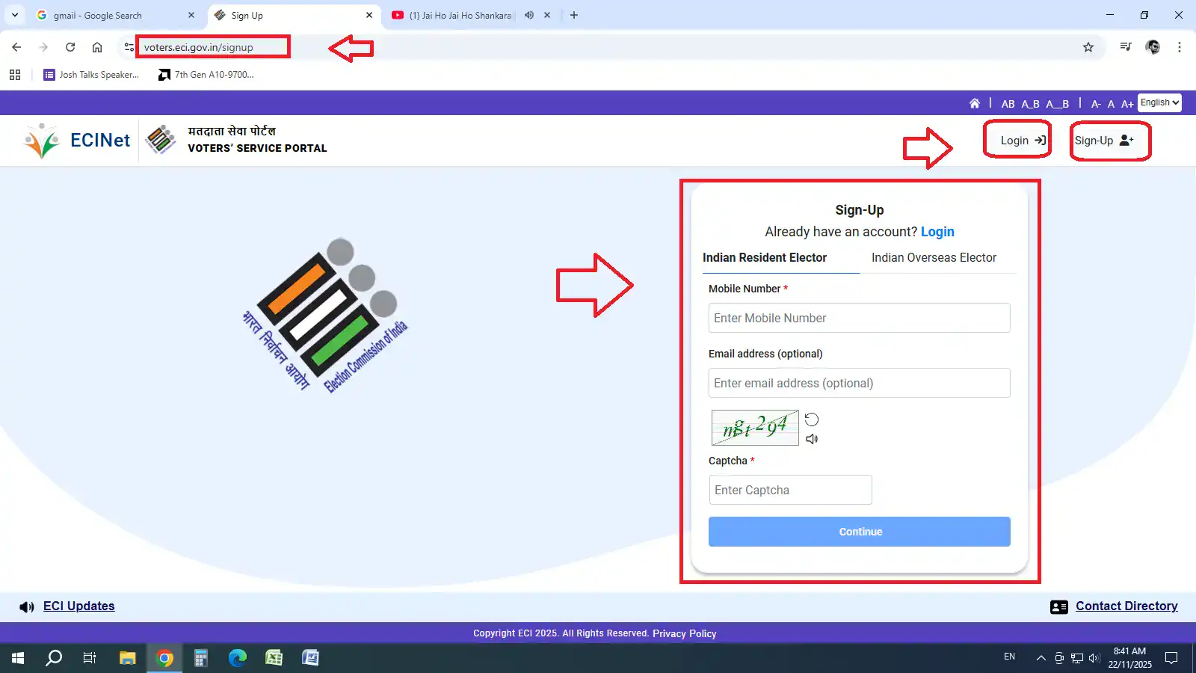The width and height of the screenshot is (1196, 673).
Task: Reload the page in browser toolbar
Action: coord(70,47)
